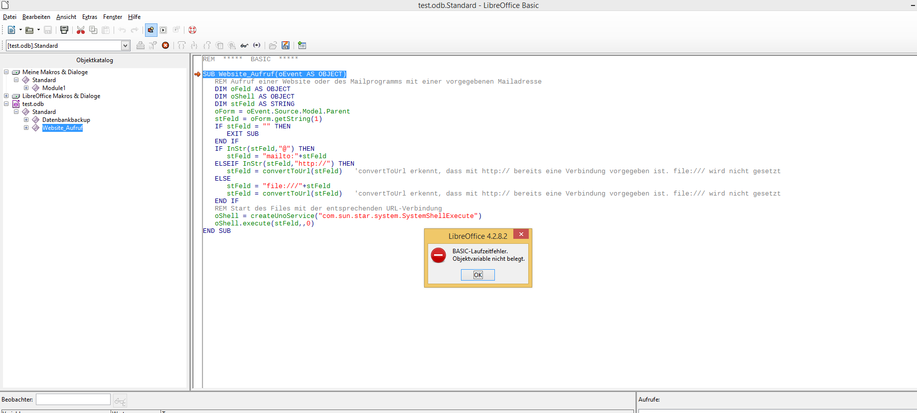
Task: Click the Copy icon
Action: (x=93, y=30)
